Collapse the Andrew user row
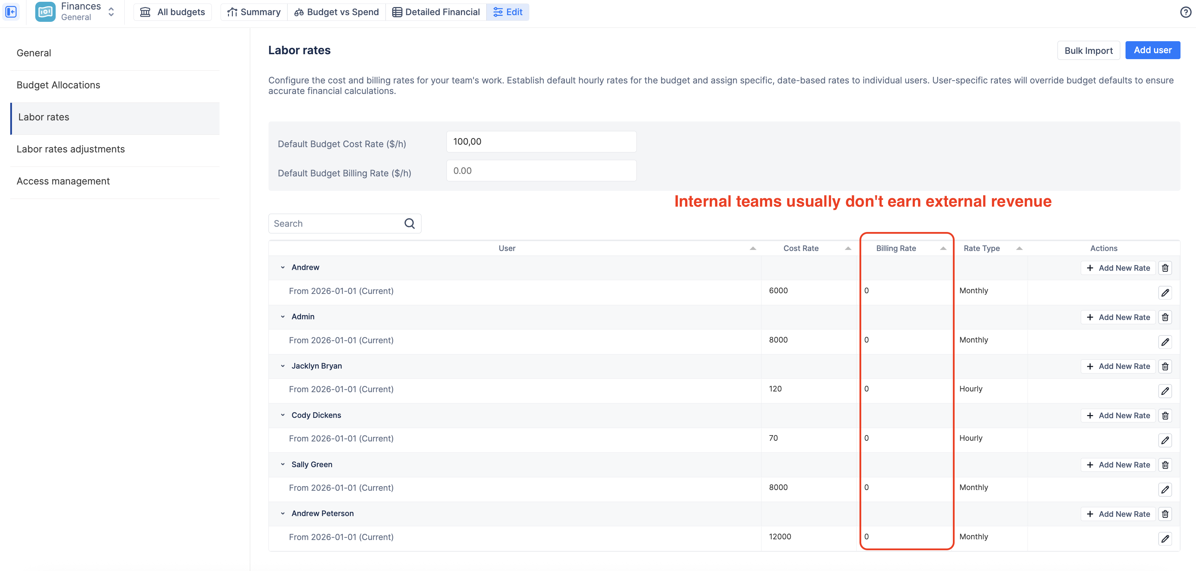 click(x=283, y=268)
